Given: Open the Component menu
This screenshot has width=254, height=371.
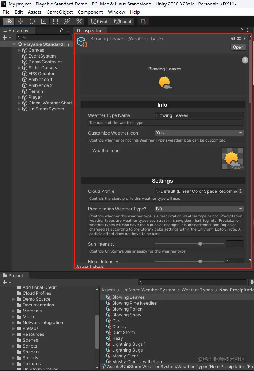Looking at the screenshot, I should click(x=90, y=12).
